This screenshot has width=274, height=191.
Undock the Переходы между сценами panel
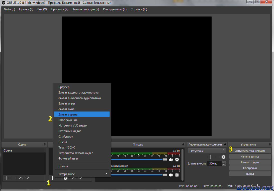pyautogui.click(x=225, y=144)
